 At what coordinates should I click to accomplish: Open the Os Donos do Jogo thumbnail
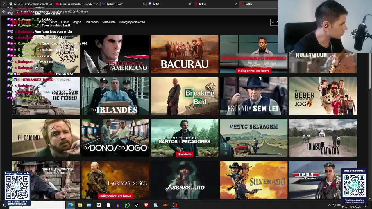click(x=115, y=138)
